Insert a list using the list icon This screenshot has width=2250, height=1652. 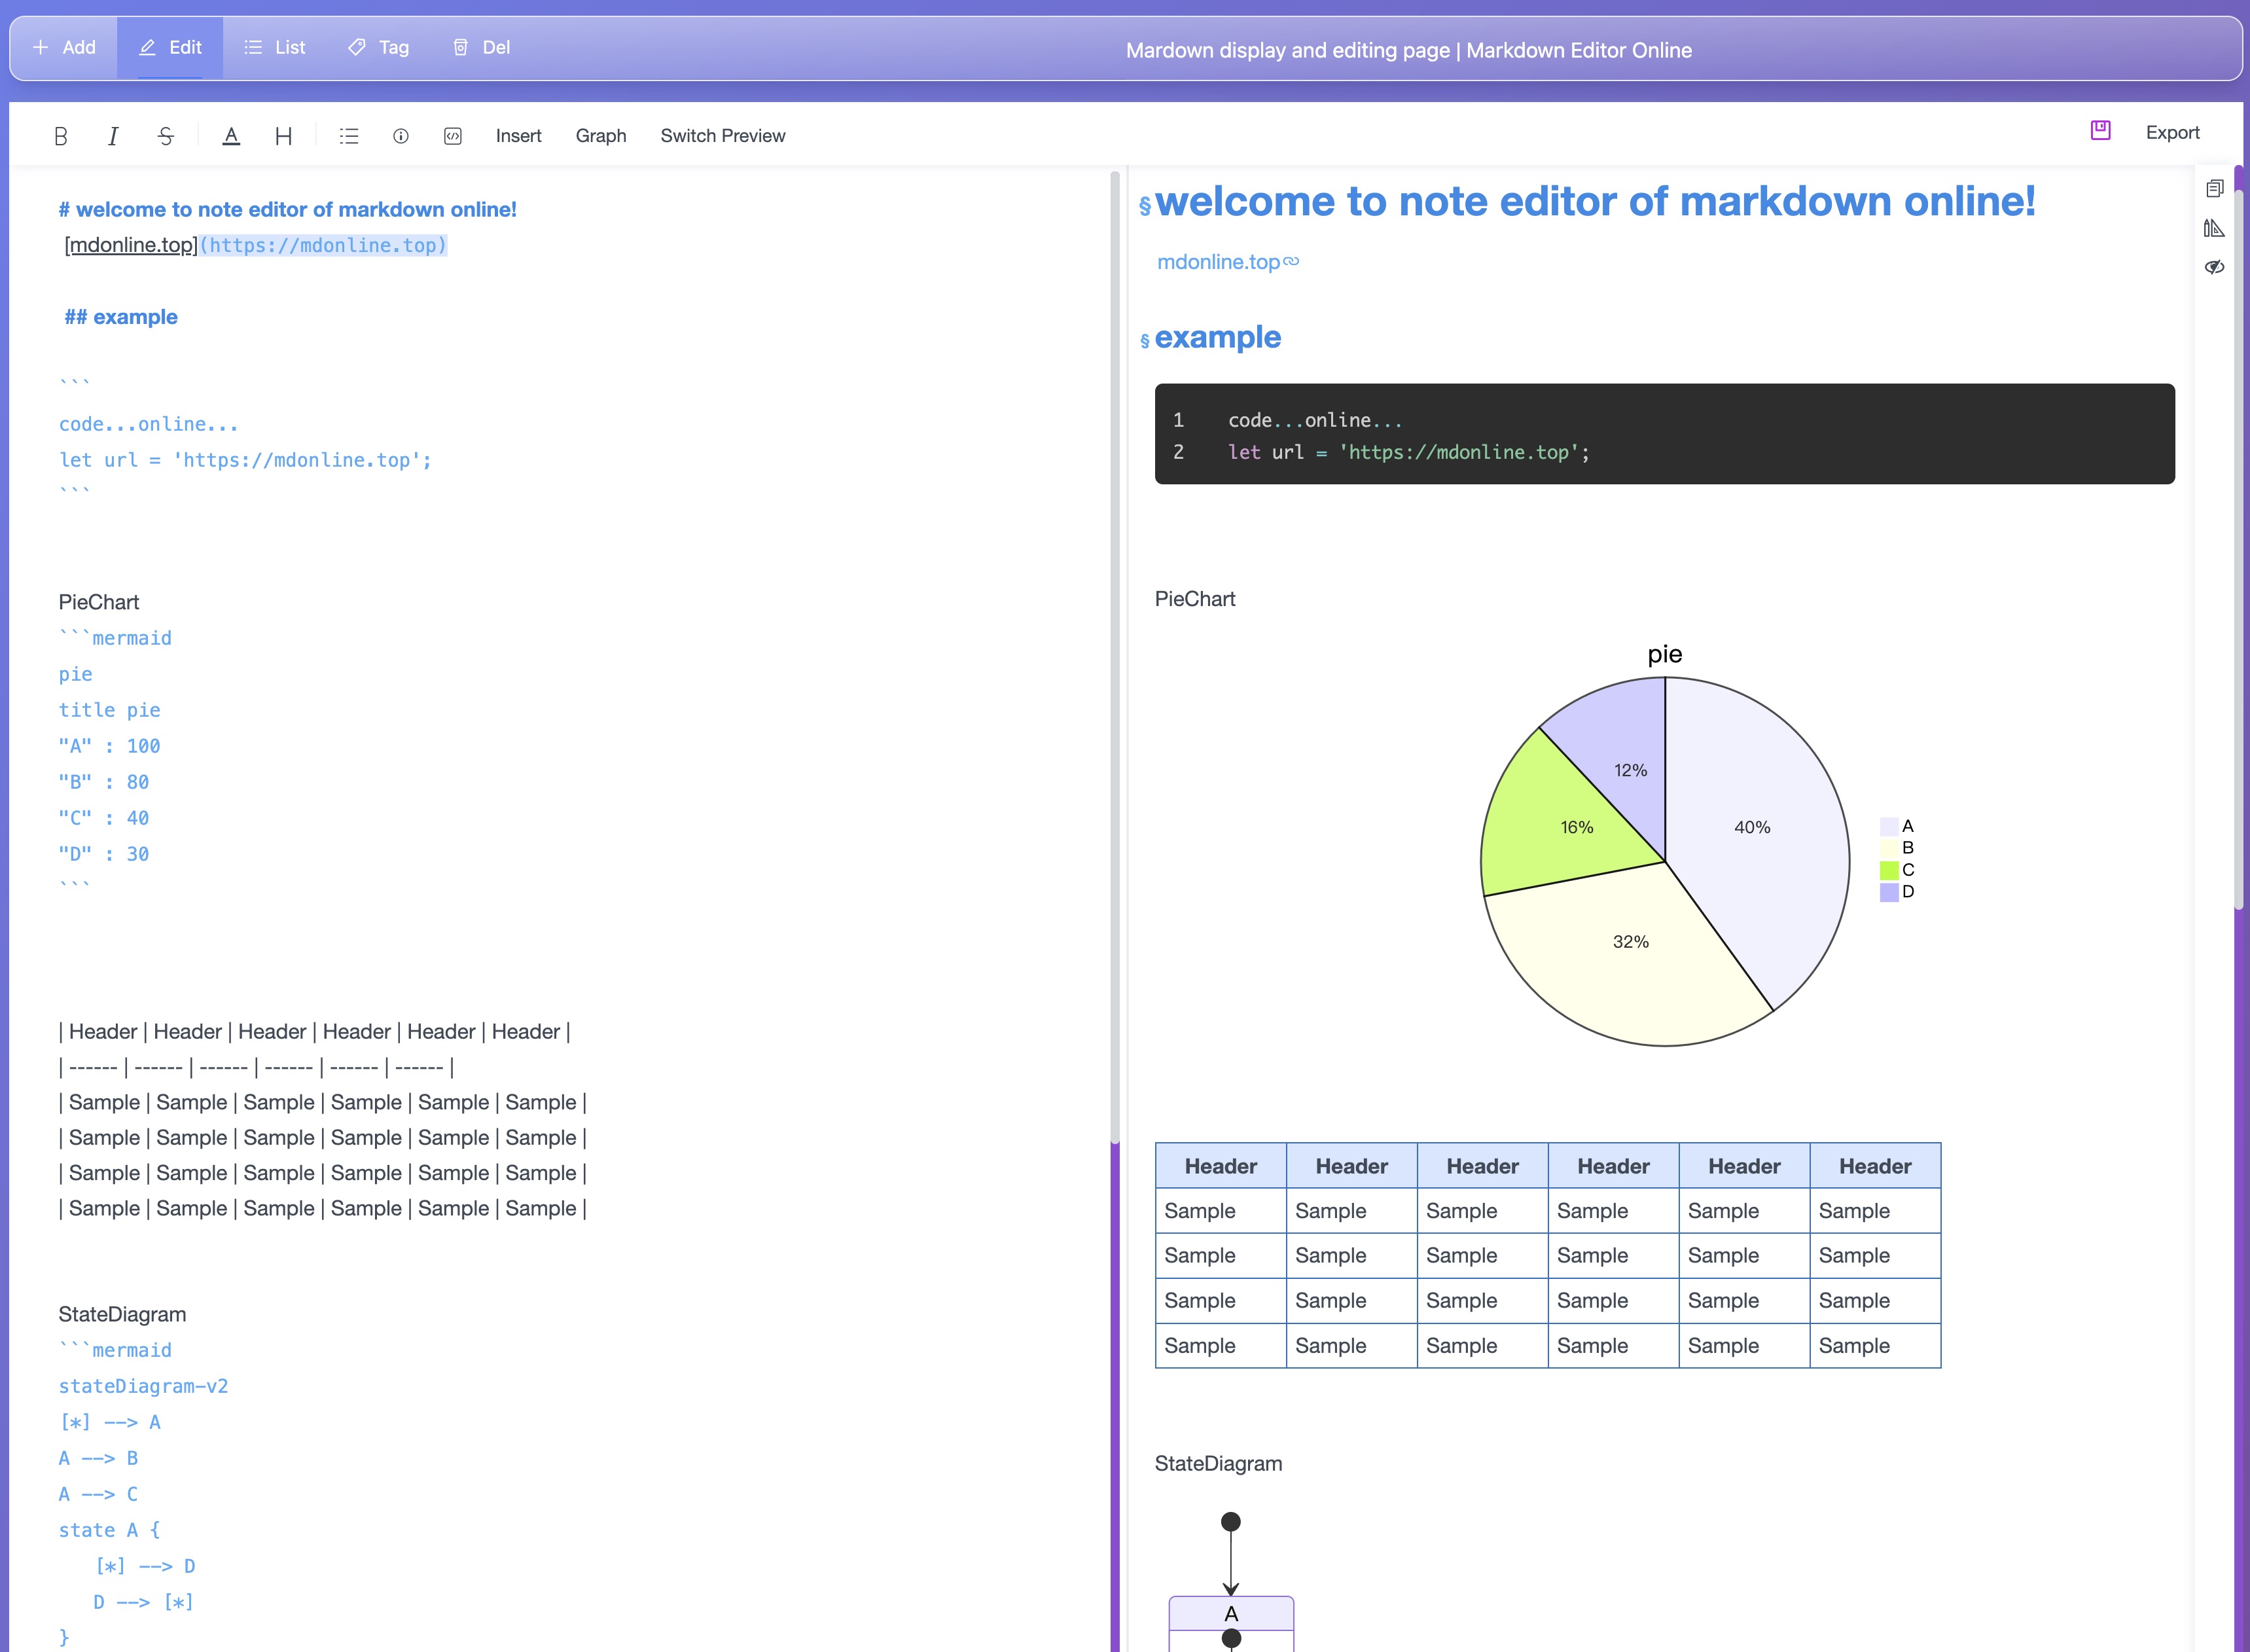349,136
